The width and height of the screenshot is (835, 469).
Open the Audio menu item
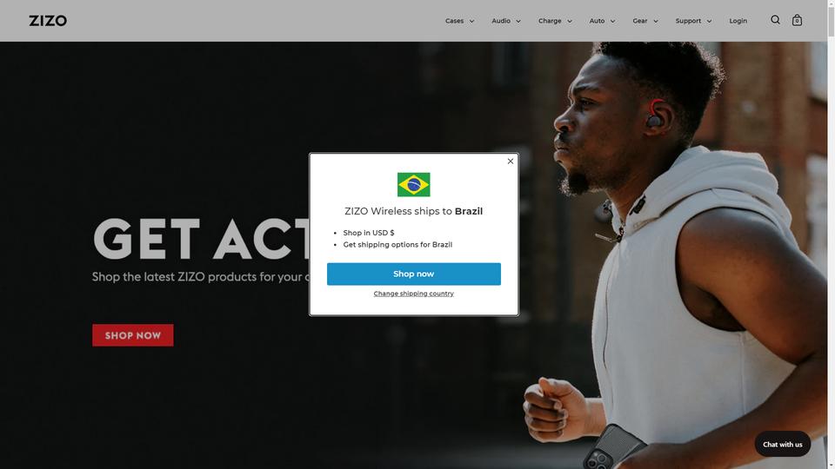pos(501,21)
